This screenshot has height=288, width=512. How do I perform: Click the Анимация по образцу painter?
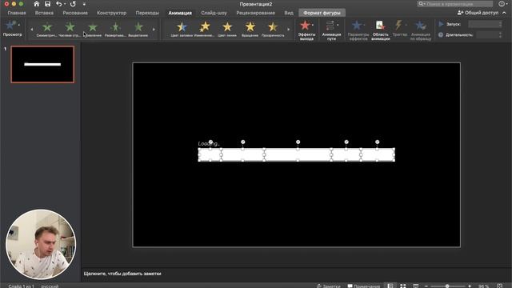[x=421, y=30]
